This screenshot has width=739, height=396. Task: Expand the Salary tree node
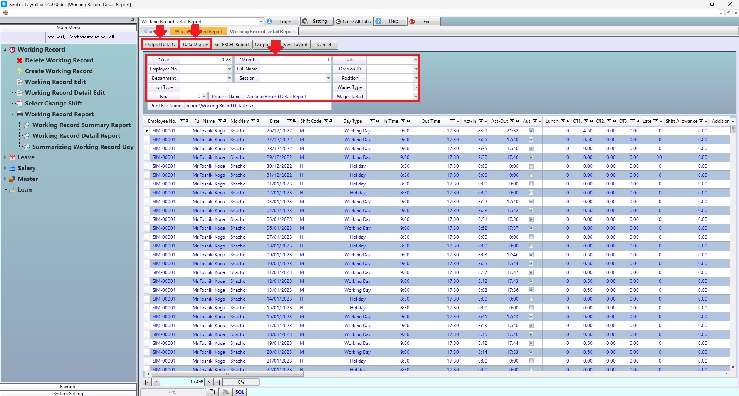pos(6,168)
